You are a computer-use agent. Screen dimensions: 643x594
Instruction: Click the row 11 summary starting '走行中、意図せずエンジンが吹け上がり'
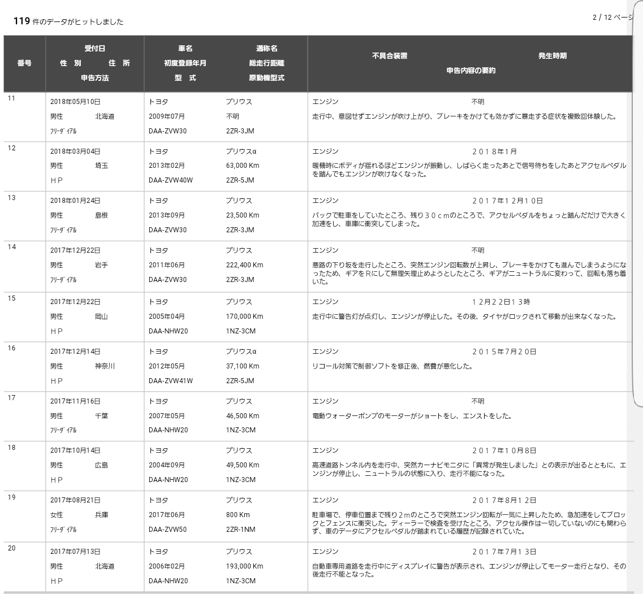[x=465, y=116]
